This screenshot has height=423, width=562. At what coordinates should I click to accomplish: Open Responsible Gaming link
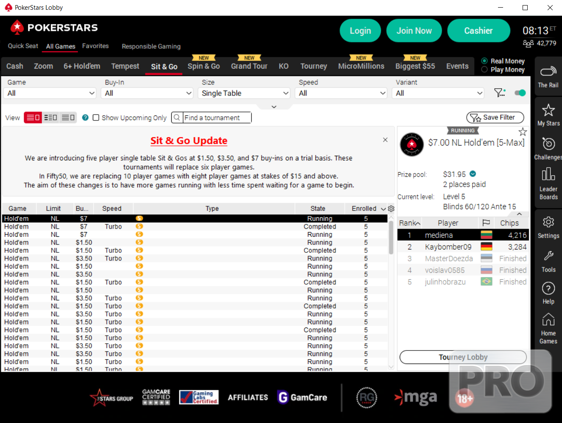tap(151, 46)
